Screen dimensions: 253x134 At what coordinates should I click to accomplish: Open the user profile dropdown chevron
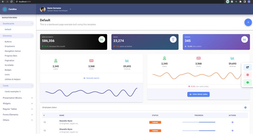pos(70,9)
